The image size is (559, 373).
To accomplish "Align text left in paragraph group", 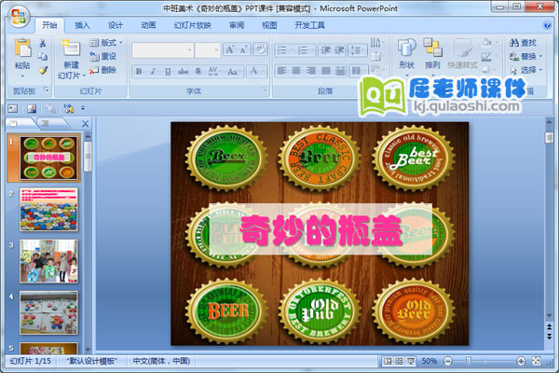I will [281, 71].
